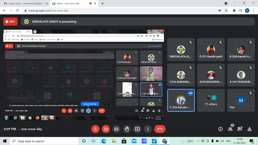258x145 pixels.
Task: Click the red REC recording indicator
Action: click(x=10, y=22)
